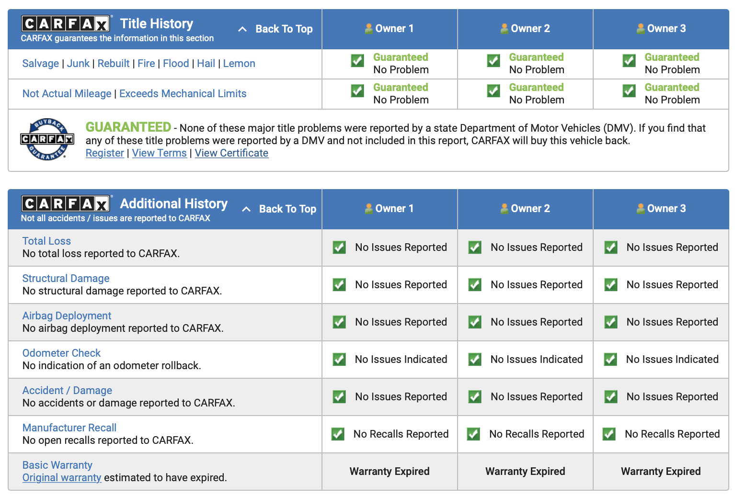Click Owner 1 person icon in Additional History
This screenshot has height=496, width=735.
click(x=368, y=209)
